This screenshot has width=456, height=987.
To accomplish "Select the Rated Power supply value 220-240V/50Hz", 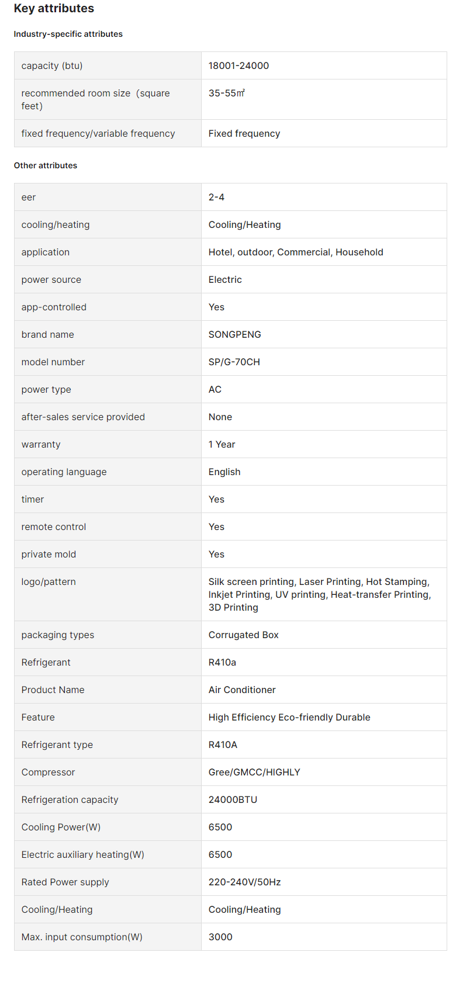I will coord(244,882).
